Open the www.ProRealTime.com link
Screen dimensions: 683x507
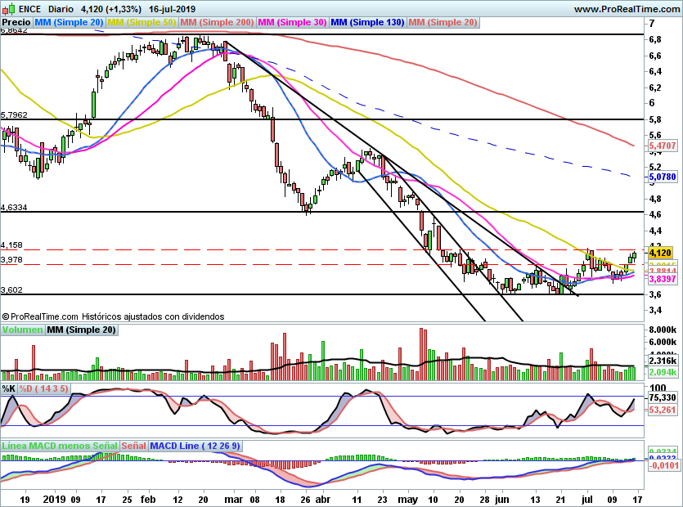[x=627, y=8]
